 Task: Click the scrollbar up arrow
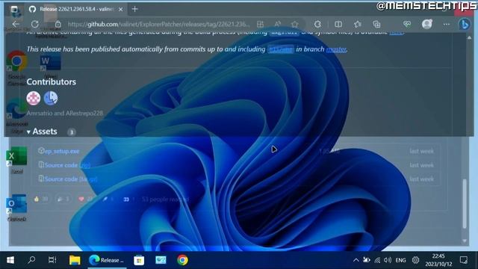click(469, 37)
